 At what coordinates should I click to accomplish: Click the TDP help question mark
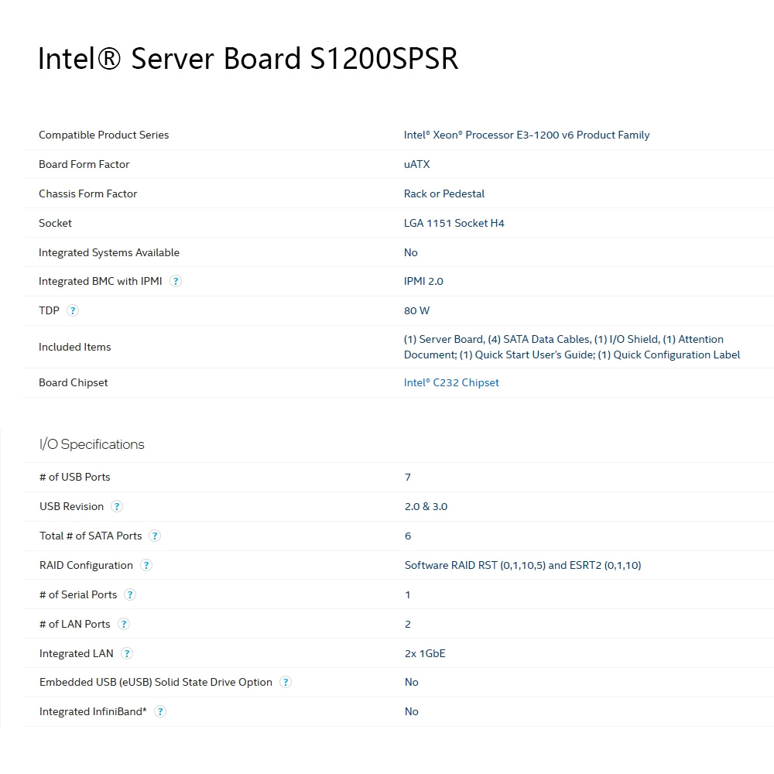point(73,310)
